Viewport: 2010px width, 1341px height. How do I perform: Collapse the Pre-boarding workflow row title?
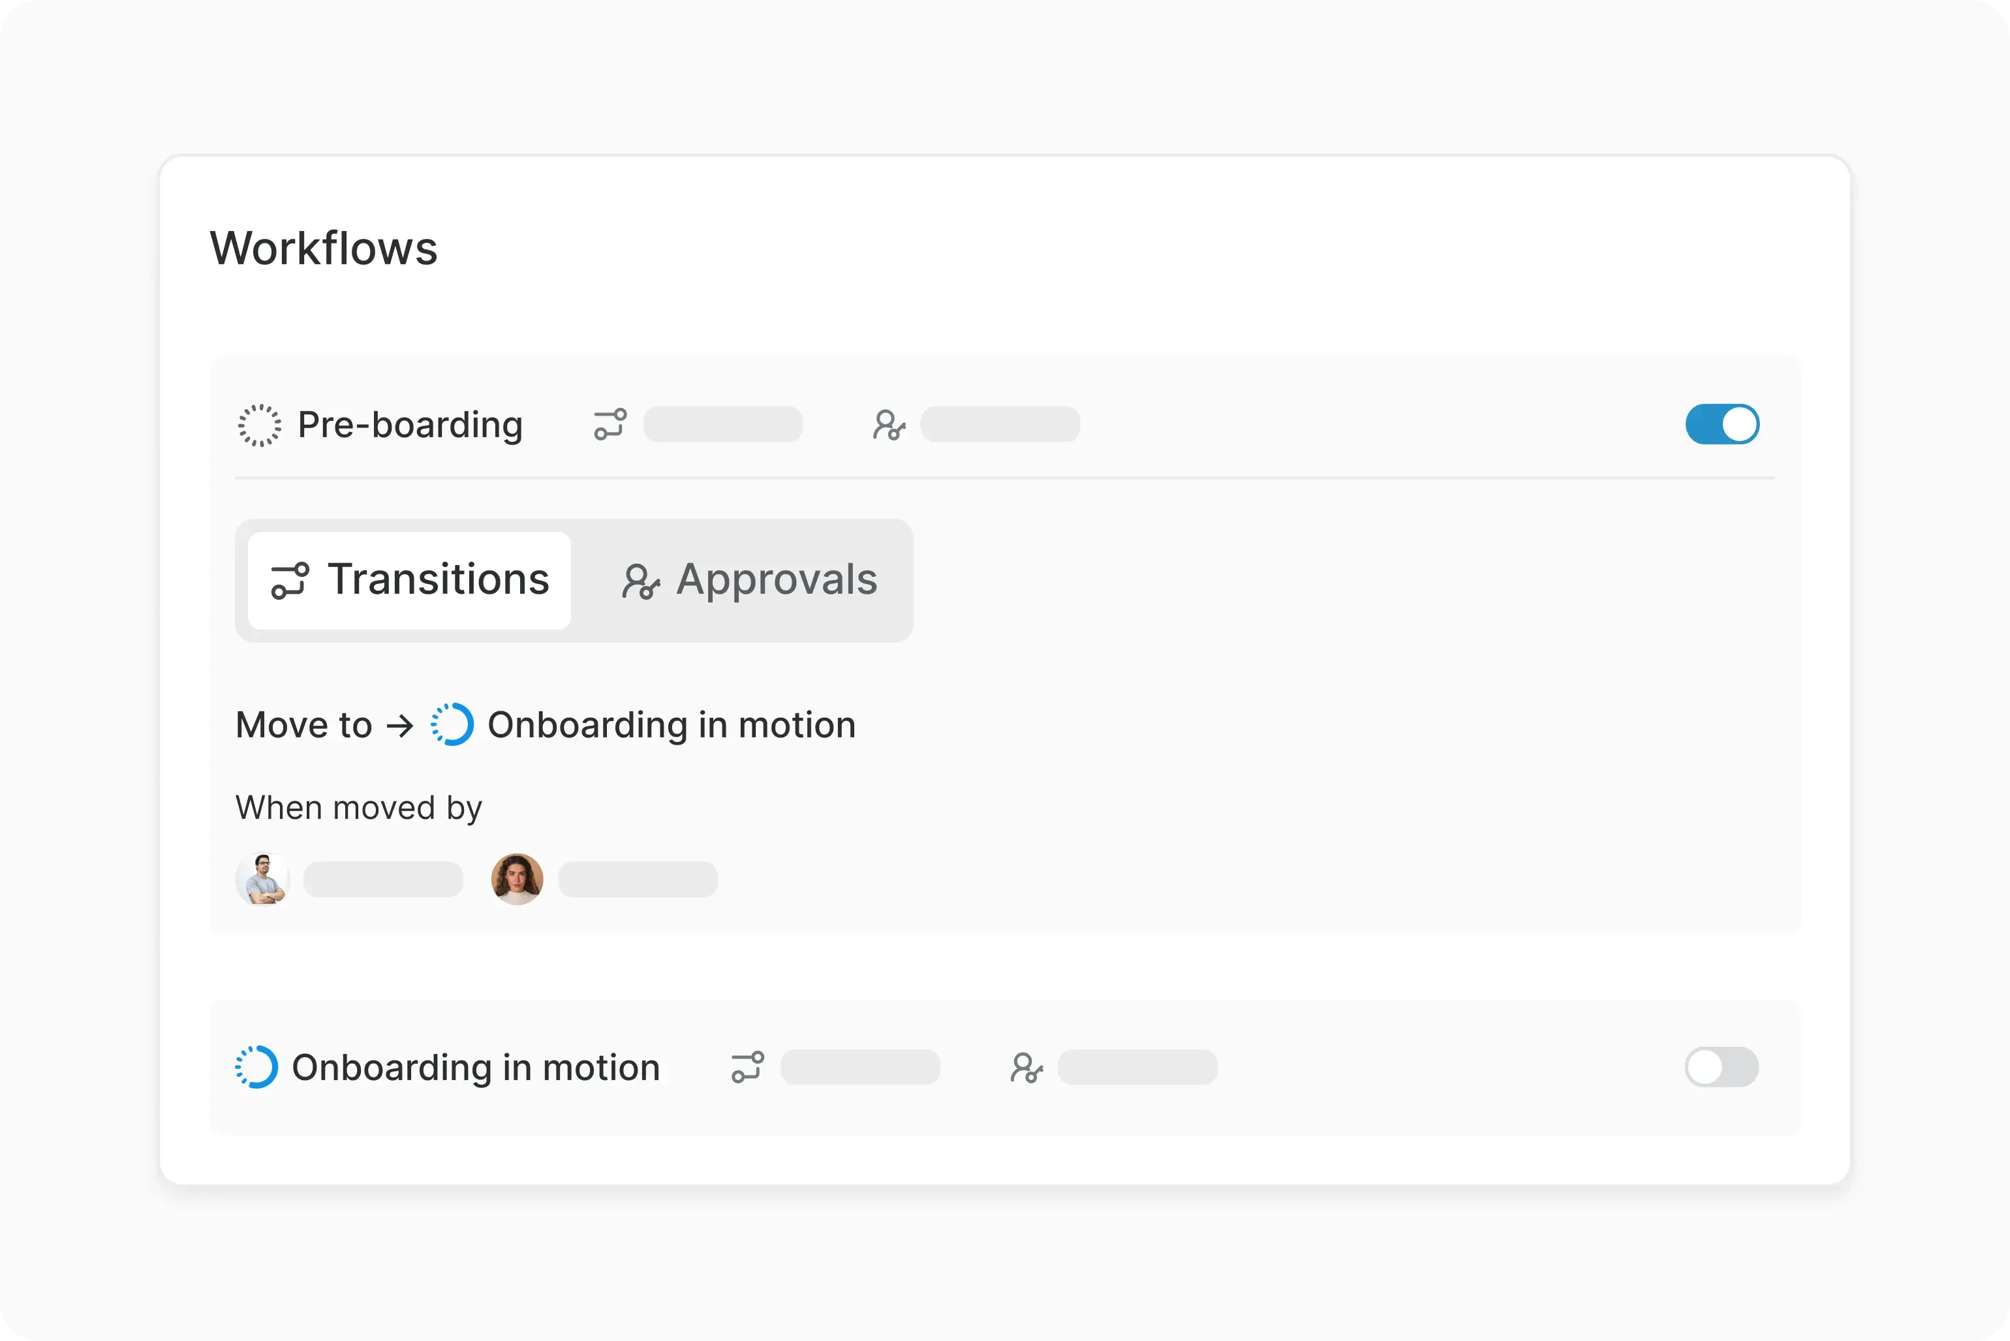(410, 425)
